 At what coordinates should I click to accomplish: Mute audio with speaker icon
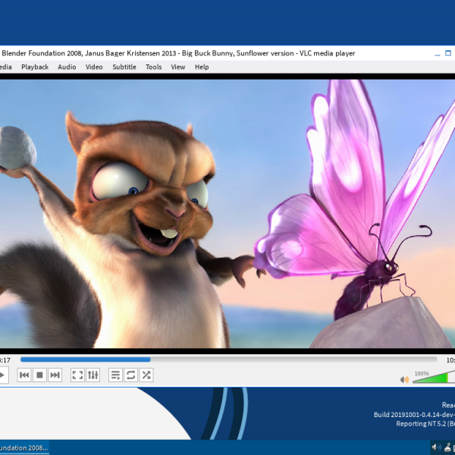click(404, 379)
